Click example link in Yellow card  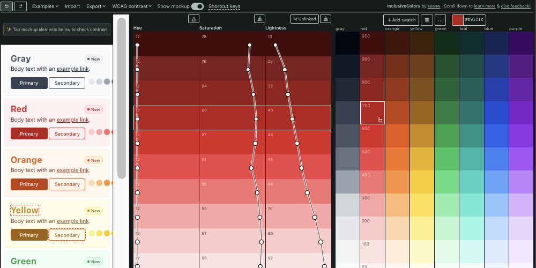coord(73,221)
